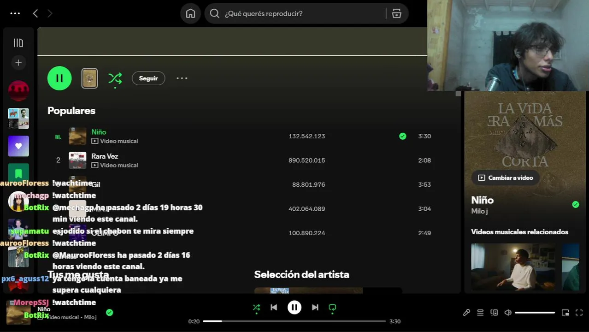Open the miniplayer icon
Image resolution: width=589 pixels, height=332 pixels.
click(565, 313)
